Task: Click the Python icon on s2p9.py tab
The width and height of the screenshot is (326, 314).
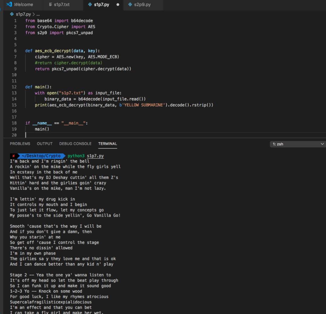Action: point(130,5)
